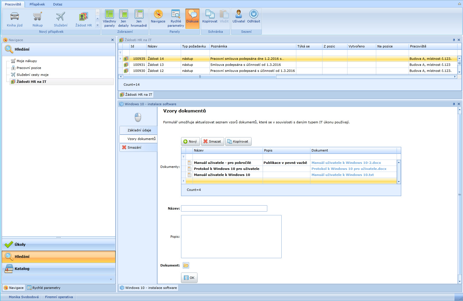Switch to the Příspěvek ribbon tab
This screenshot has width=463, height=301.
coord(37,4)
